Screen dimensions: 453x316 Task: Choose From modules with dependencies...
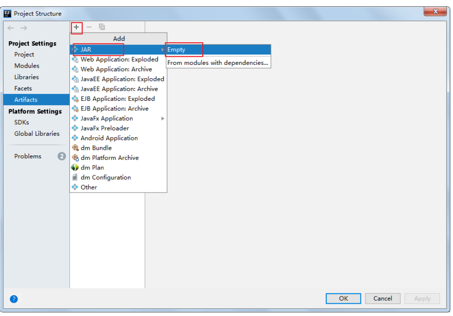click(218, 63)
